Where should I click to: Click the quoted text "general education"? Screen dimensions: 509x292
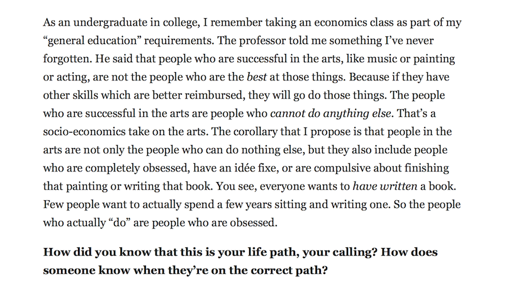pos(92,41)
